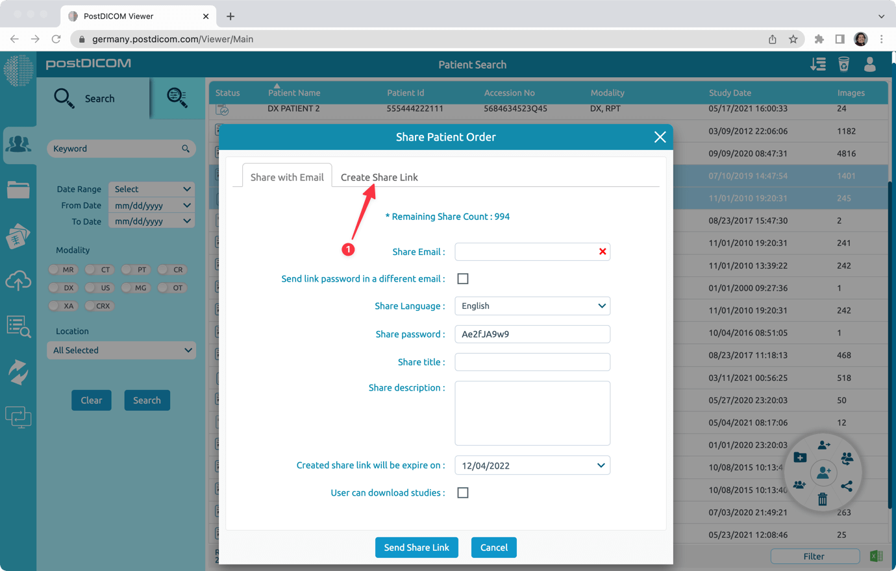
Task: Reload the page in browser
Action: click(x=56, y=39)
